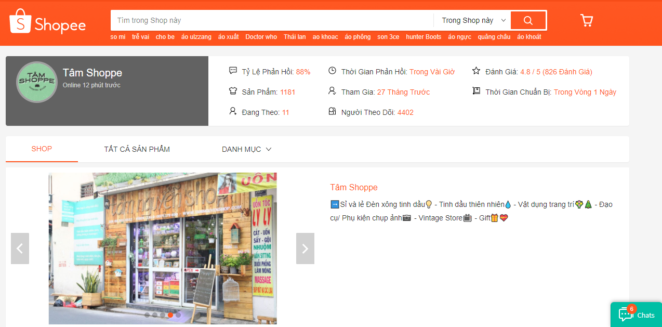The width and height of the screenshot is (662, 327).
Task: Search suggestion 'áo phông'
Action: coord(358,37)
